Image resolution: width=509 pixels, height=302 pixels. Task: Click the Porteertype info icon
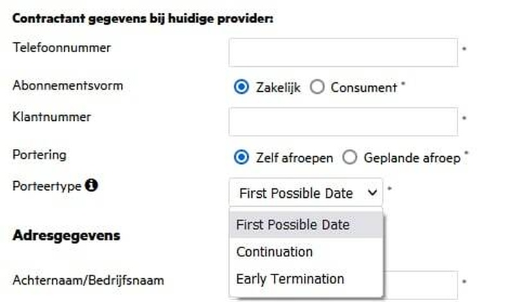[x=91, y=185]
